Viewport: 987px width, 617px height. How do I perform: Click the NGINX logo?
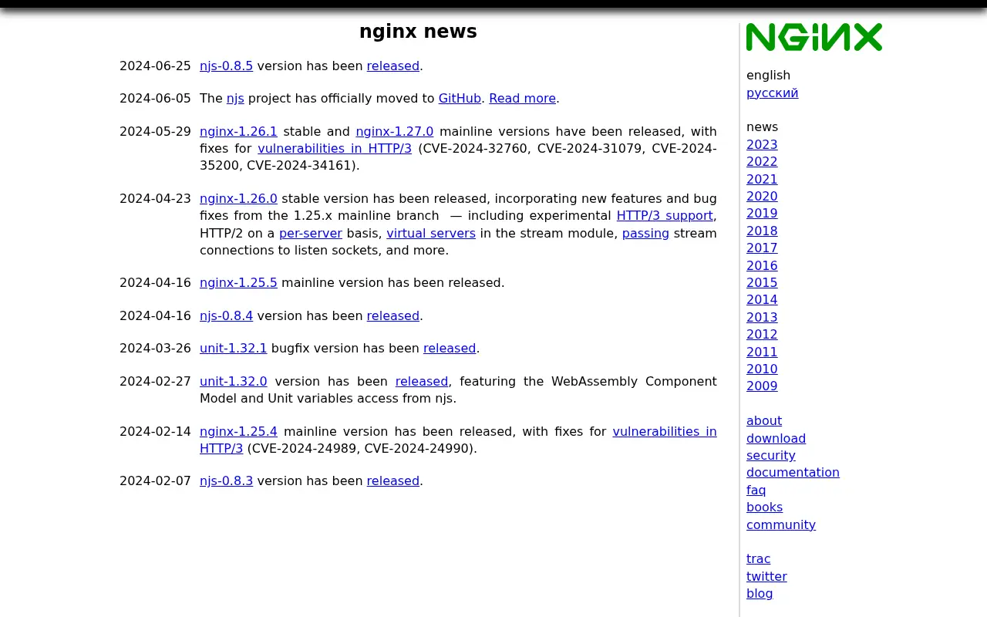[x=814, y=37]
